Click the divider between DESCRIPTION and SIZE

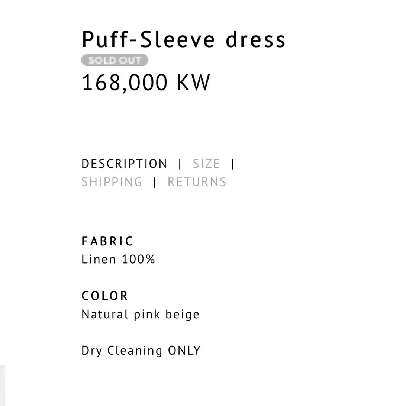(180, 164)
